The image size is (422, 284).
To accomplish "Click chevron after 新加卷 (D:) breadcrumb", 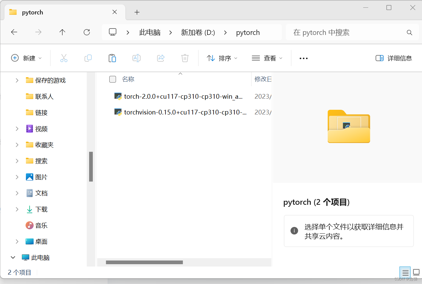I will 225,33.
